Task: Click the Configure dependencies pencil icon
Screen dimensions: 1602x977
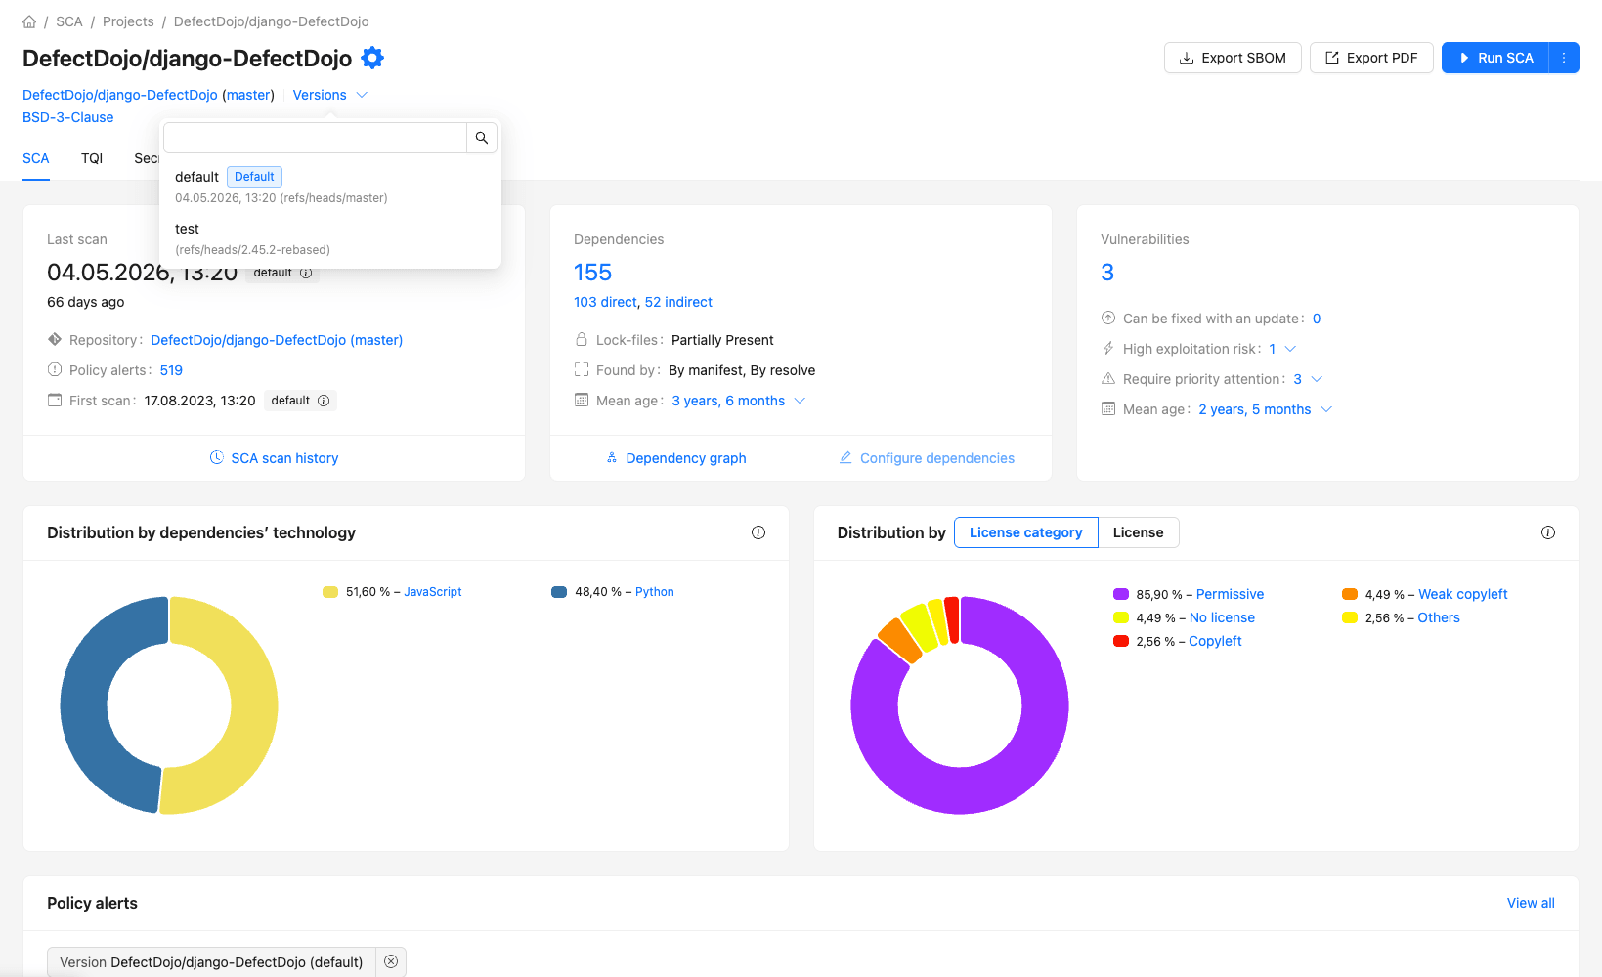Action: (845, 457)
